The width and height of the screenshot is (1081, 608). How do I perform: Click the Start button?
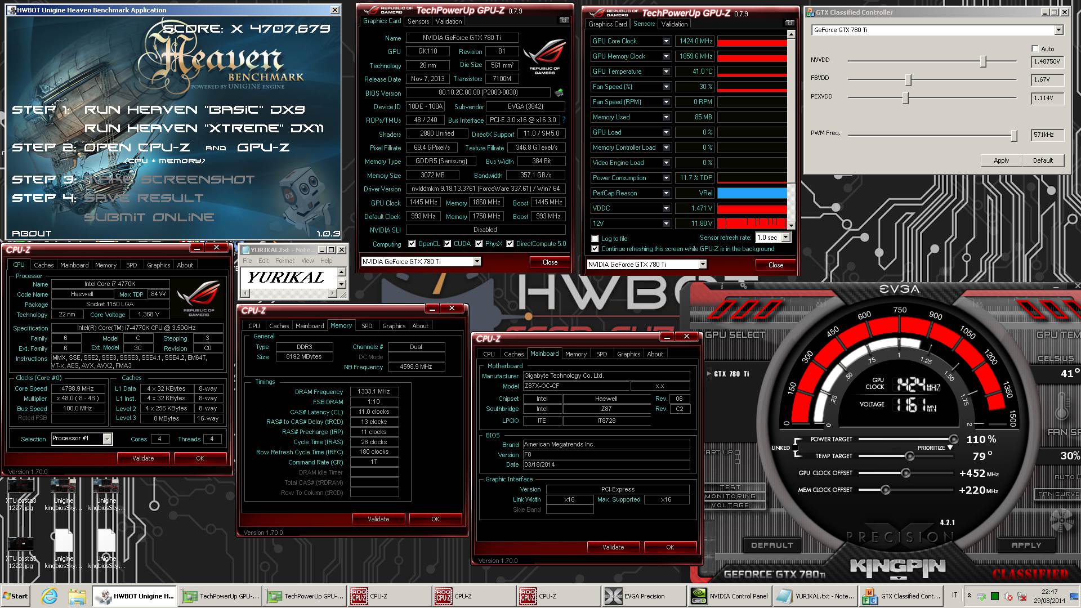[x=15, y=596]
